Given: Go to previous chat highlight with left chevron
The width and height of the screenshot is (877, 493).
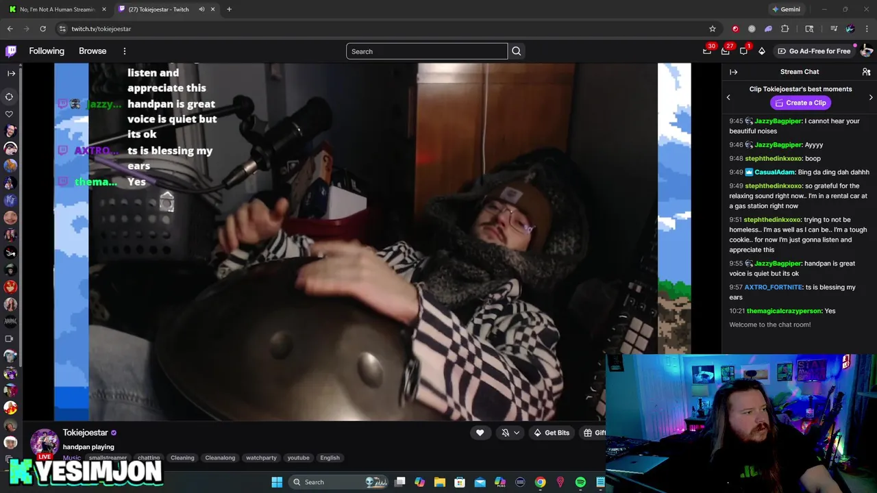Looking at the screenshot, I should point(728,97).
